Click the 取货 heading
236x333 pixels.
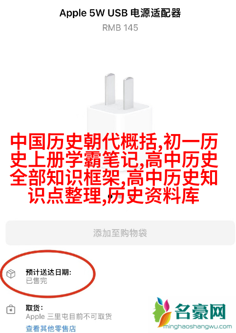[x=34, y=308]
